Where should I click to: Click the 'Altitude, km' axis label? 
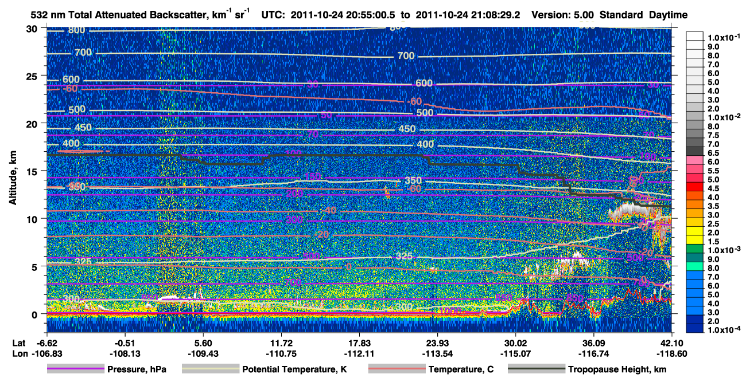point(13,179)
